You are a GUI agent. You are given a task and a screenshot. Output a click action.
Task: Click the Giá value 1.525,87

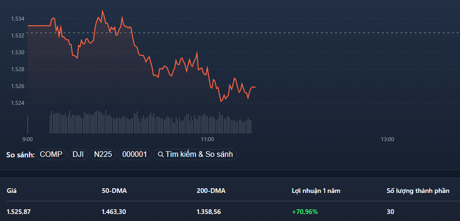[x=19, y=212]
